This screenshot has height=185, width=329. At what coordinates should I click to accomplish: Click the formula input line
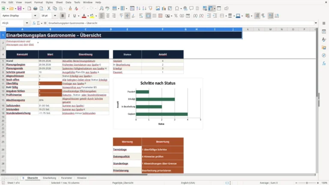[x=180, y=23]
